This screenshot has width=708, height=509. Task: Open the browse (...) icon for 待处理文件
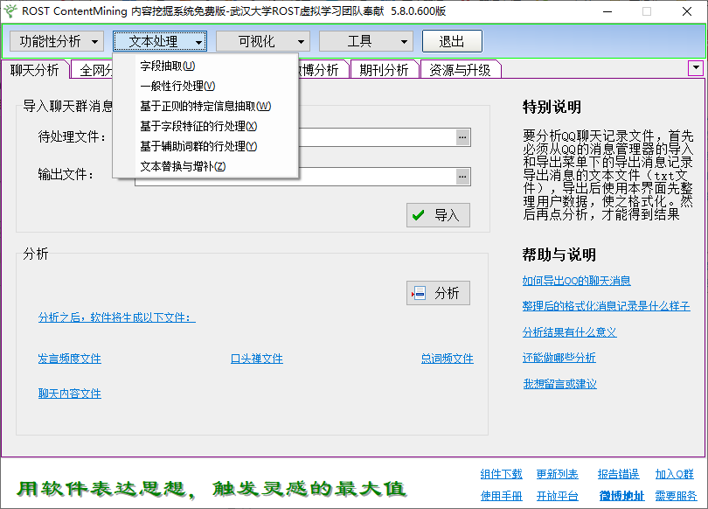point(462,136)
